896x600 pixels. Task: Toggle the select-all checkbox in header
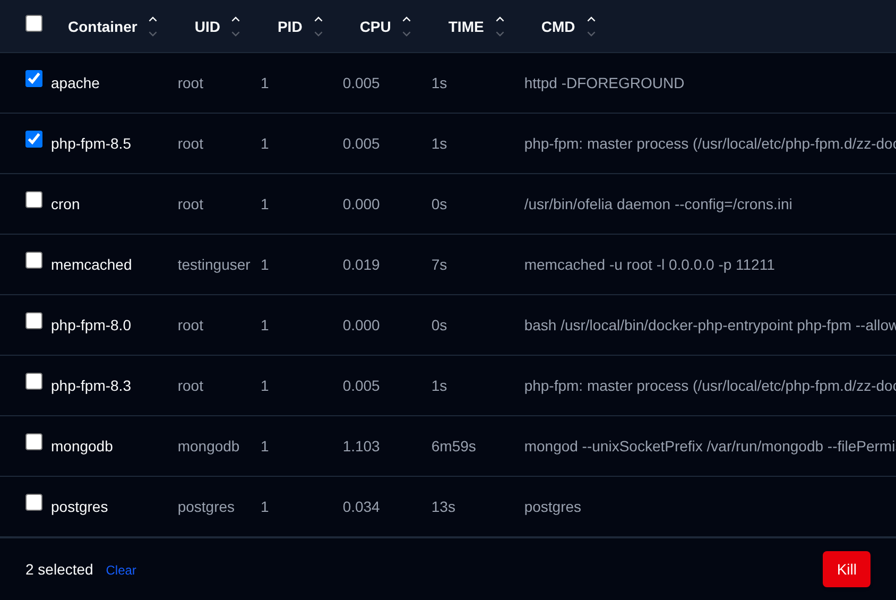[x=34, y=23]
